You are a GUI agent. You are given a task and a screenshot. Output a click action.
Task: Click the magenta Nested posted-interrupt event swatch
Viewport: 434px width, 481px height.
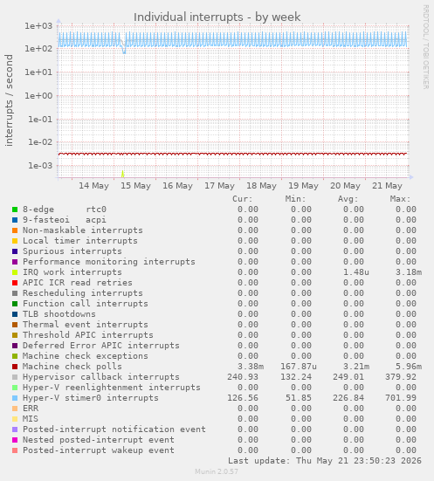click(x=15, y=440)
